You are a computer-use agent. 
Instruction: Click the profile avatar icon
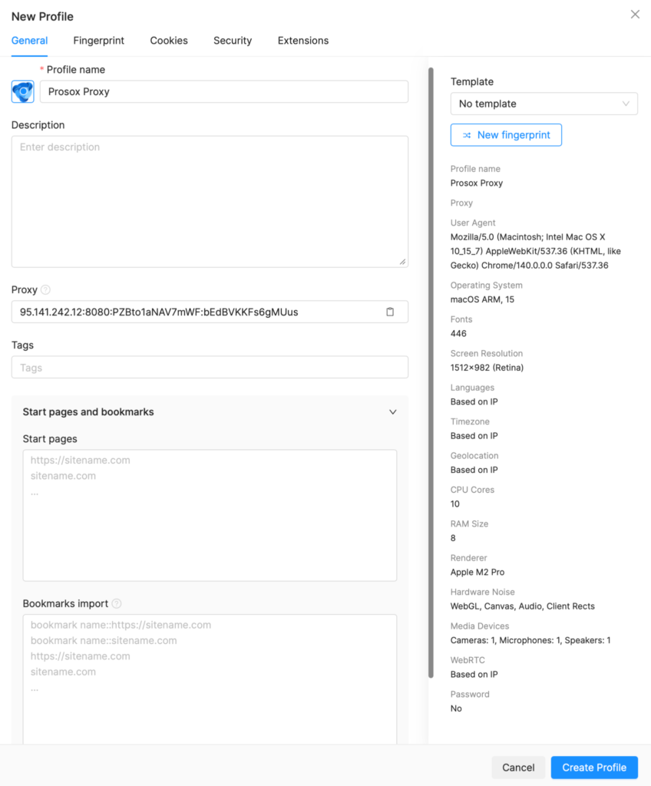tap(22, 91)
